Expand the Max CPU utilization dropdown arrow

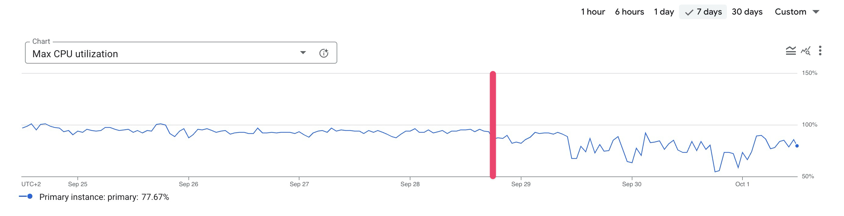coord(303,53)
